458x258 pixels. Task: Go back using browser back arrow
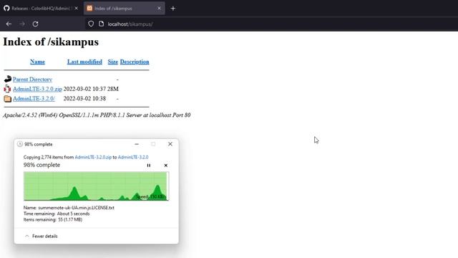pos(9,24)
